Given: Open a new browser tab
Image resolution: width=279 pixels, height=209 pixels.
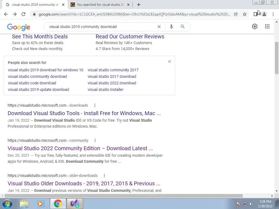Looking at the screenshot, I should pos(139,5).
